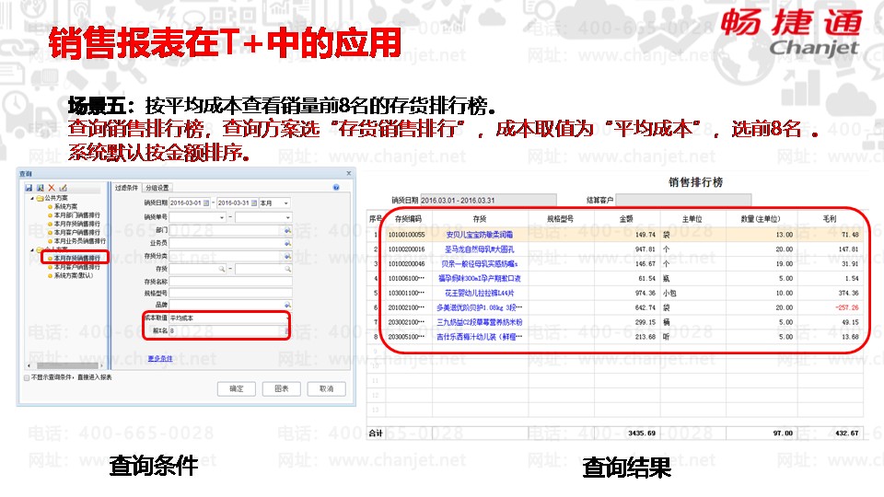
Task: Select 系统方案(默认) scheme
Action: 74,275
